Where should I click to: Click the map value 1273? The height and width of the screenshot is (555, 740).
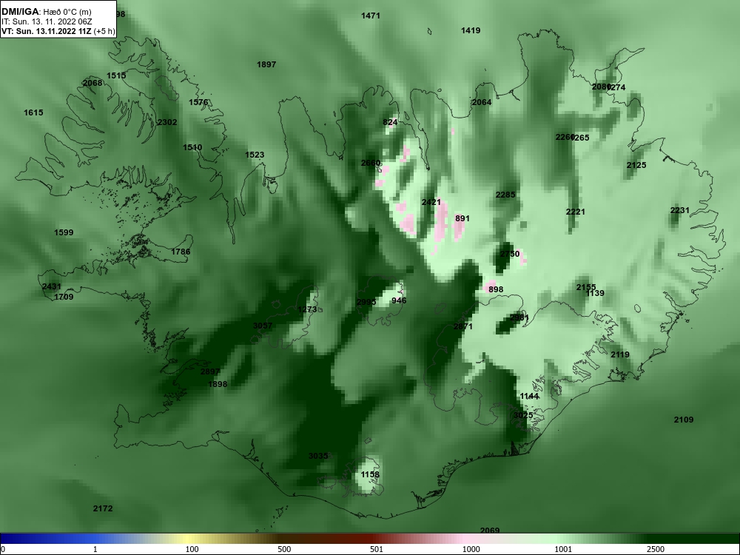tap(307, 309)
